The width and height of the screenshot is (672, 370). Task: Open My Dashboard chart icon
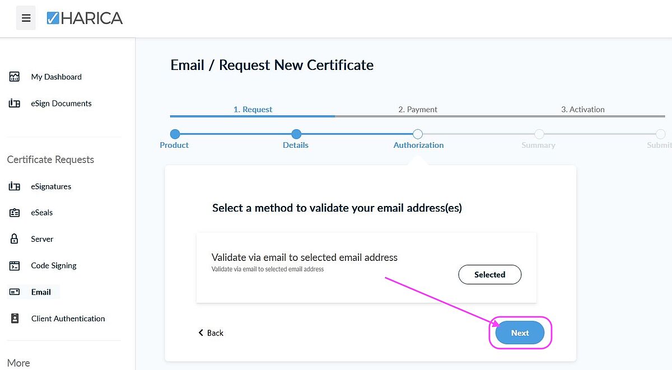[x=15, y=77]
